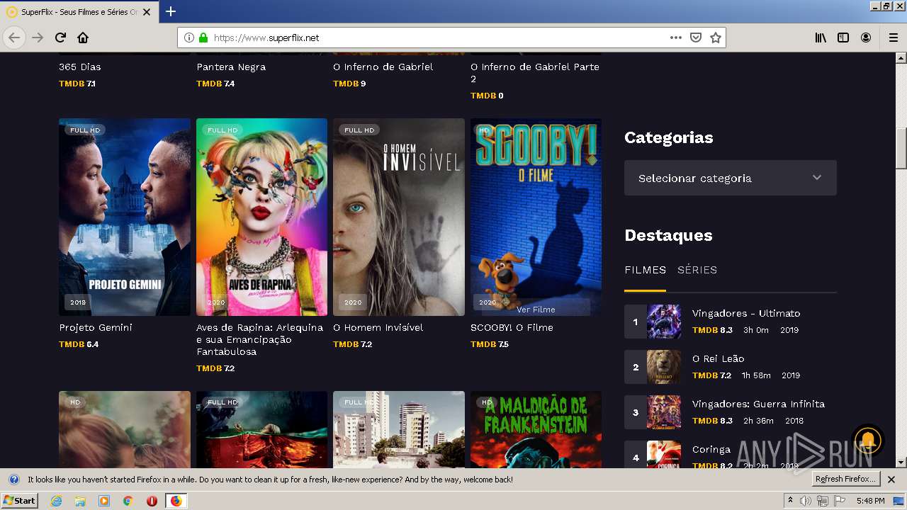Image resolution: width=907 pixels, height=510 pixels.
Task: Click the page vertical scrollbar thumb
Action: [901, 149]
